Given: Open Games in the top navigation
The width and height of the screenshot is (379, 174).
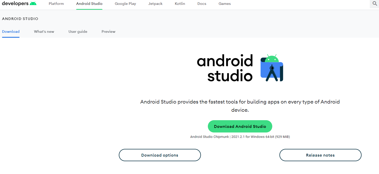Looking at the screenshot, I should click(x=225, y=4).
